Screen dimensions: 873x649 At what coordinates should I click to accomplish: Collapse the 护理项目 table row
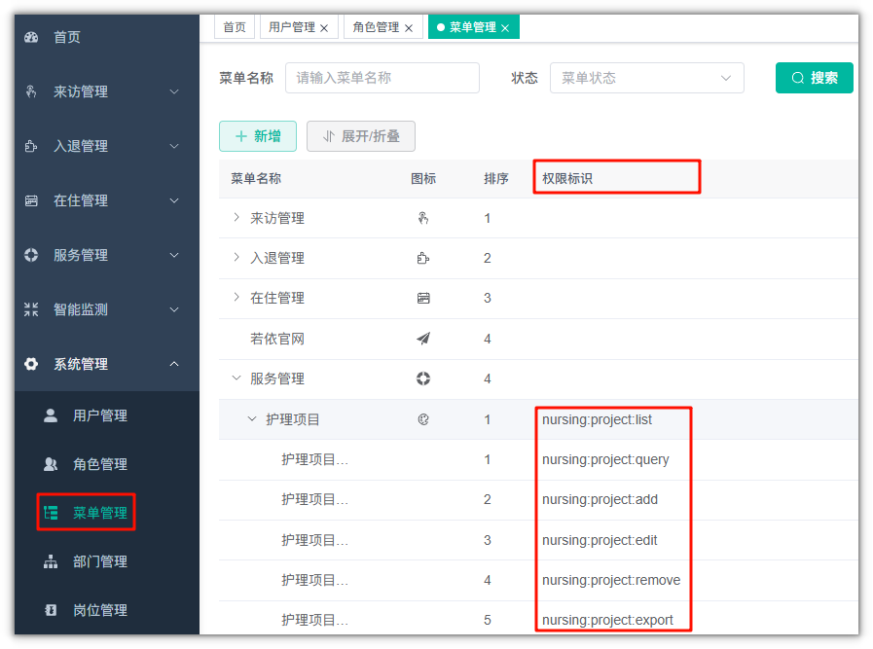click(252, 418)
